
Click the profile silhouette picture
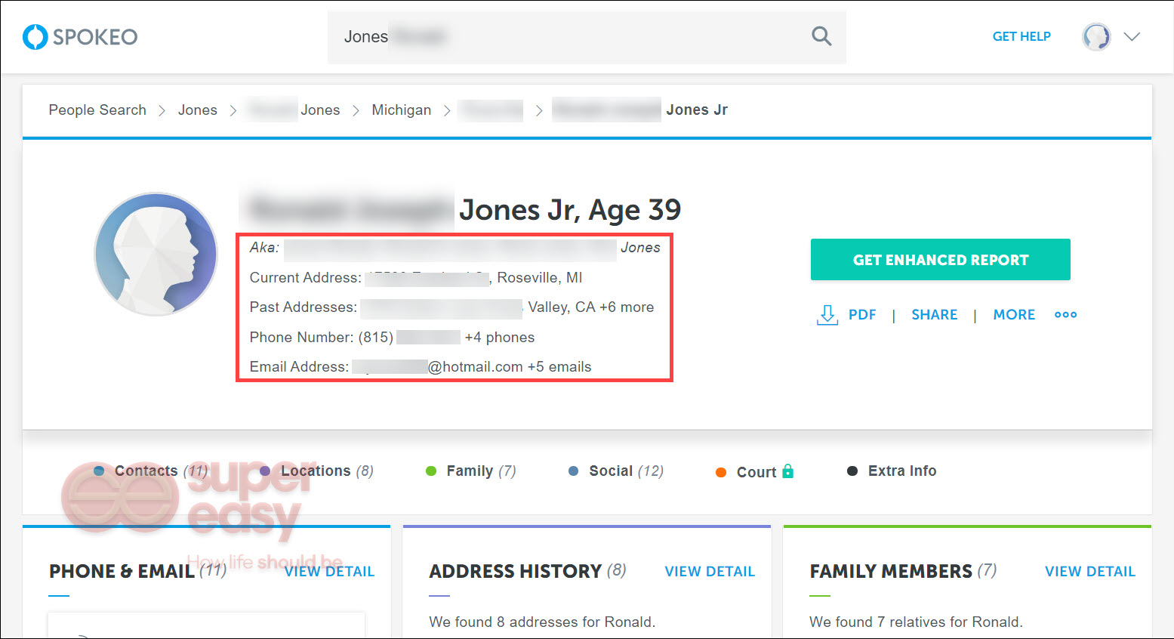point(156,254)
